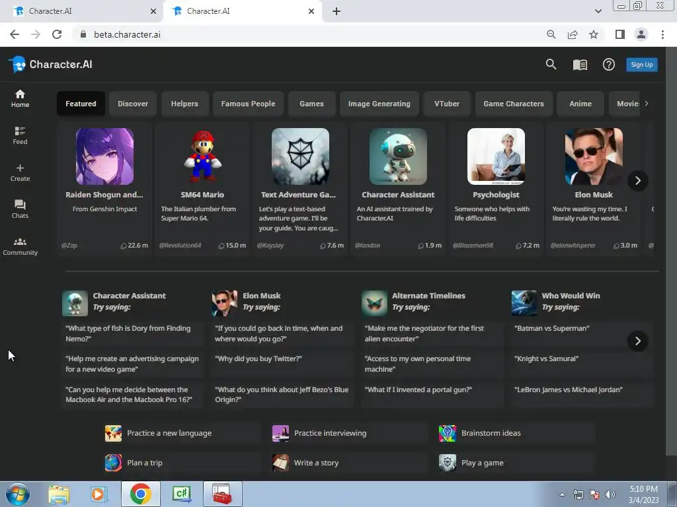Switch to the Discover tab
The width and height of the screenshot is (677, 507).
tap(132, 104)
